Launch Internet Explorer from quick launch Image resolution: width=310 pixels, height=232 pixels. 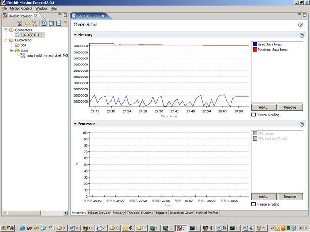coord(22,228)
